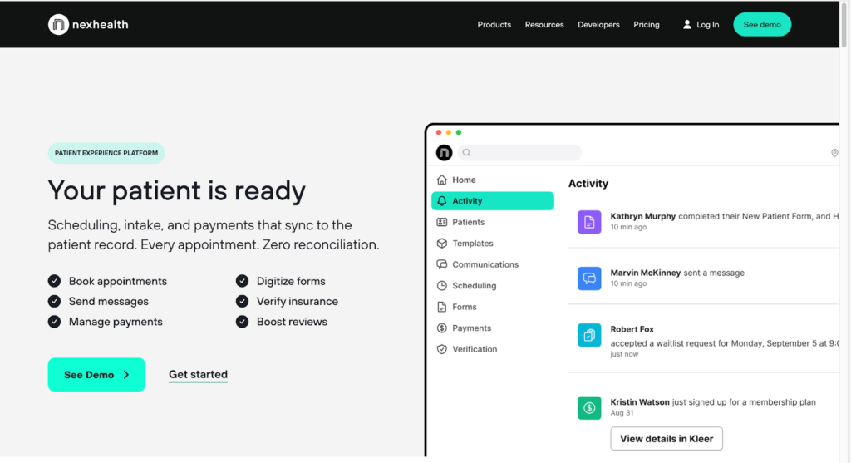Screen dimensions: 851x463
Task: Go to the Pricing page
Action: tap(646, 25)
